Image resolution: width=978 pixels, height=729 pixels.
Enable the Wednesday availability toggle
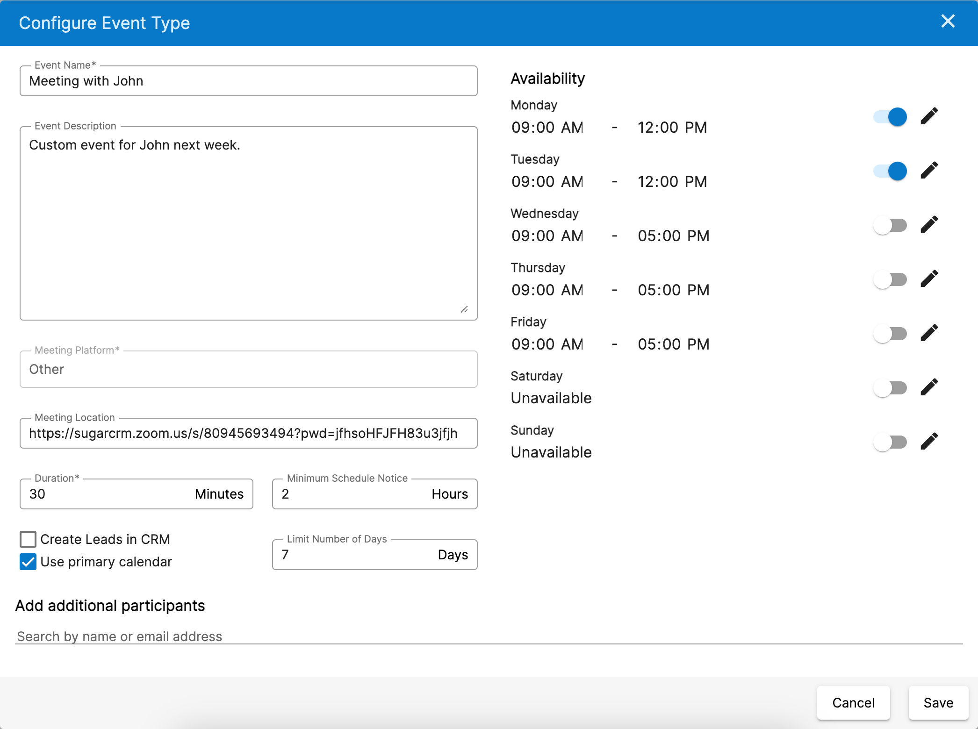890,225
